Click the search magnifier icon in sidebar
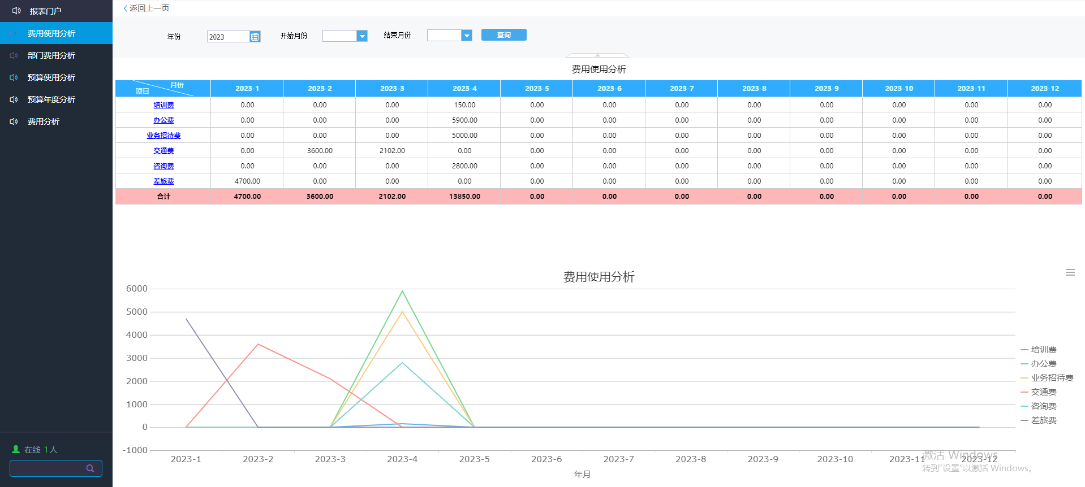Screen dimensions: 1085x487 90,468
